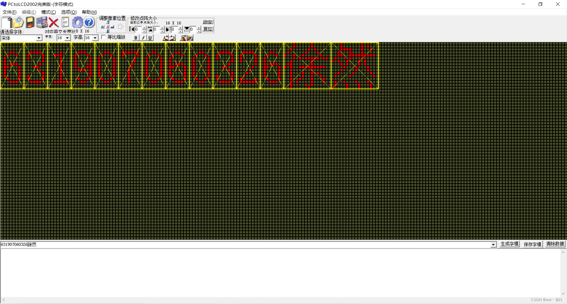This screenshot has width=567, height=304.
Task: Open the notepad document icon
Action: [x=65, y=22]
